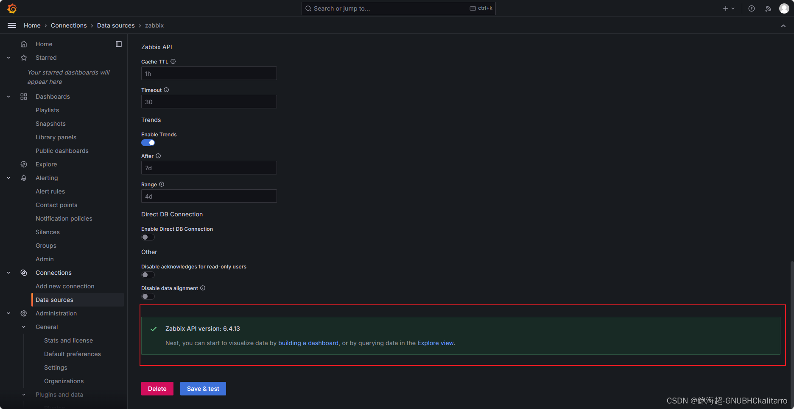Viewport: 794px width, 409px height.
Task: Toggle the Enable Trends switch
Action: [x=148, y=143]
